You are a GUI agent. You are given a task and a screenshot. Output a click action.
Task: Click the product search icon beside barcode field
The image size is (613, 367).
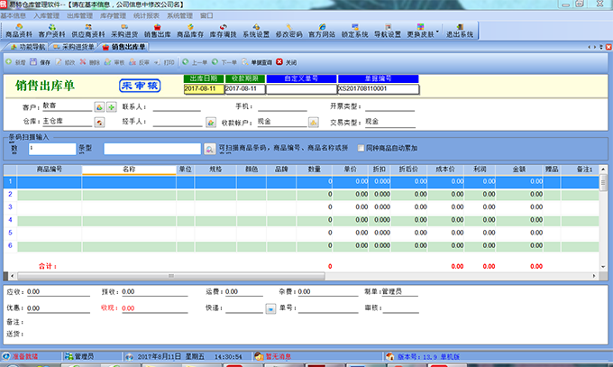tap(209, 149)
